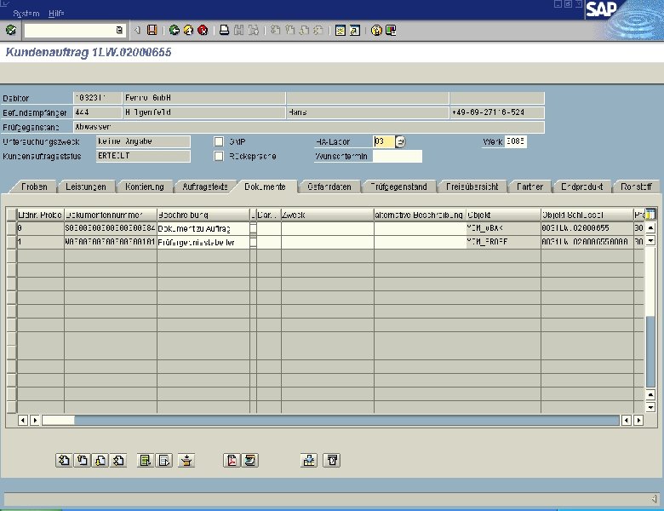Click the Find Next binoculars icon
Screen dimensions: 664x511
253,30
